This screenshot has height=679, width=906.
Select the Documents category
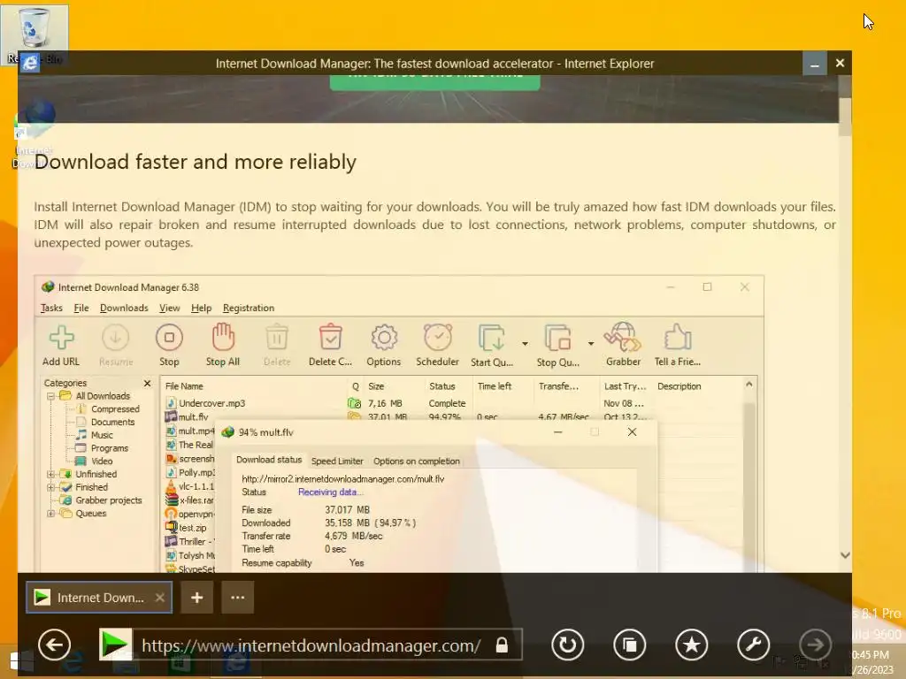click(106, 422)
